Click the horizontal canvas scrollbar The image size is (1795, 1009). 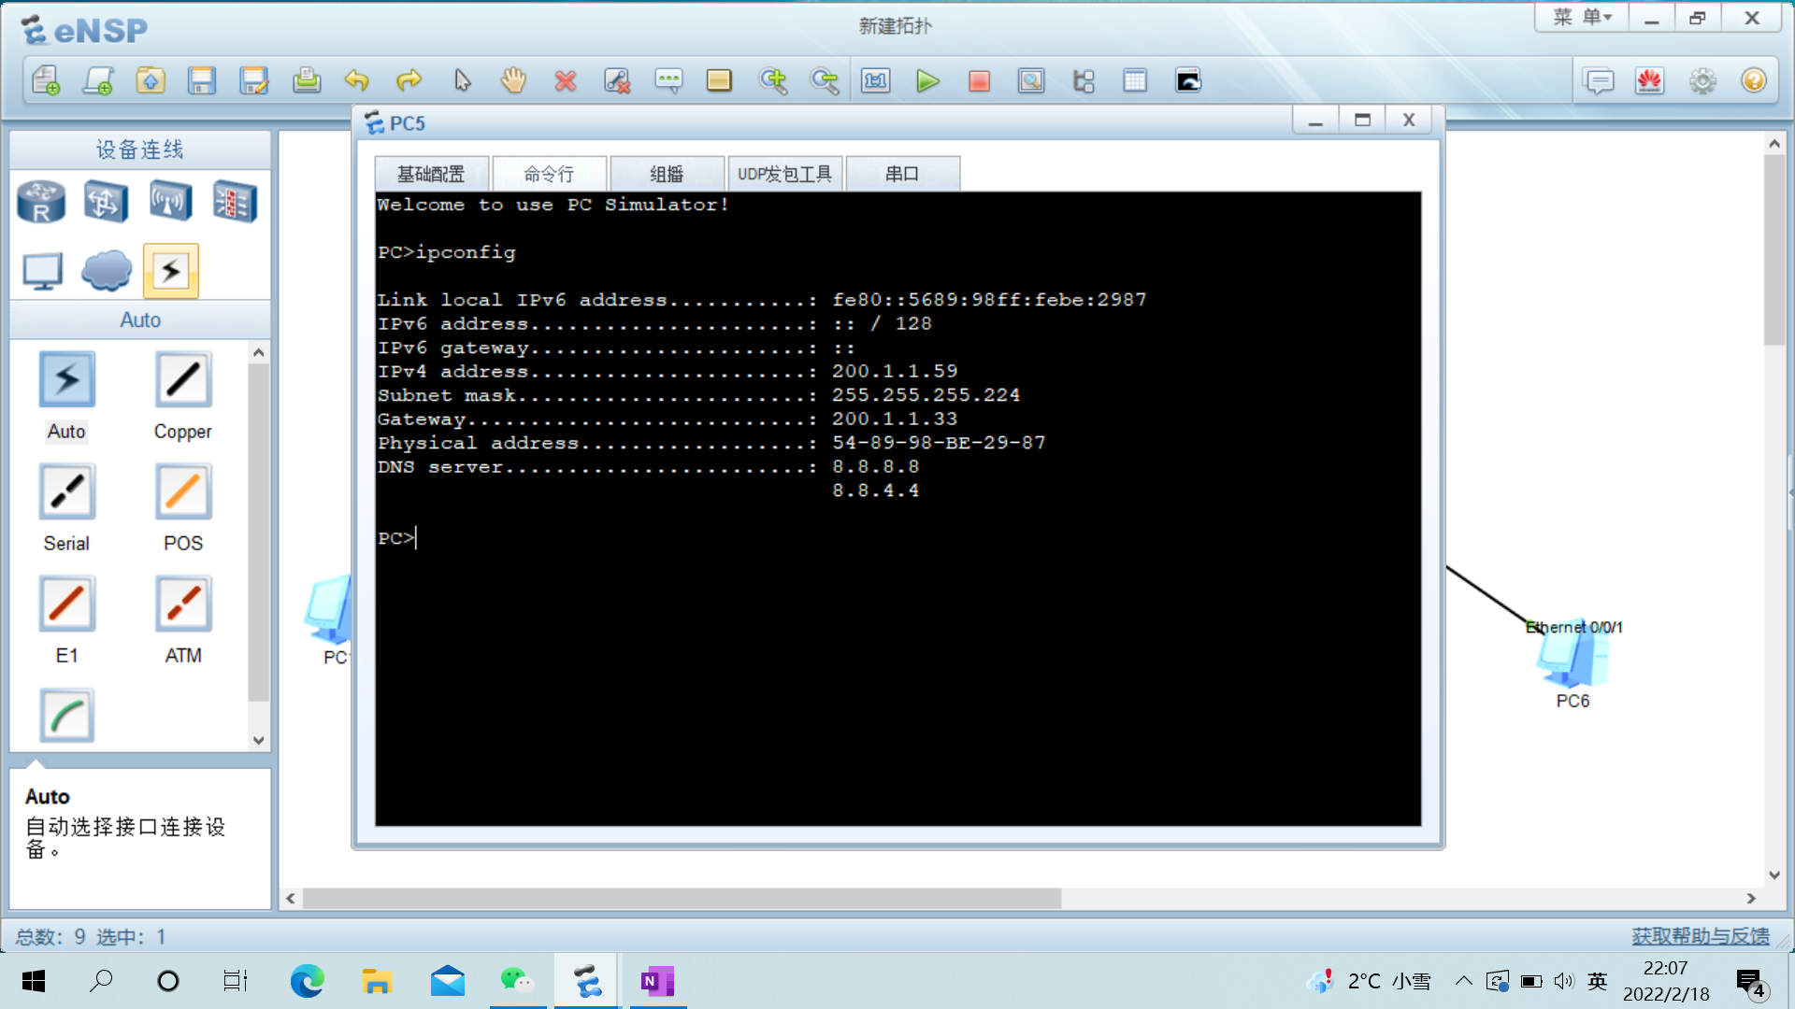(682, 898)
